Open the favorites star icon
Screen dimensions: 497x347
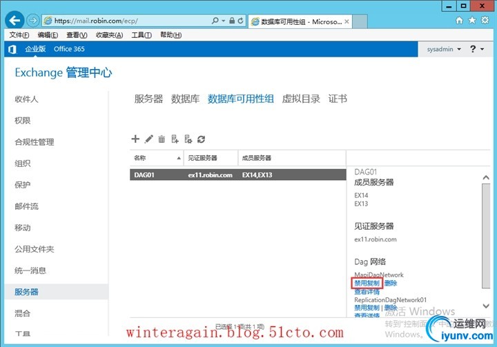472,21
